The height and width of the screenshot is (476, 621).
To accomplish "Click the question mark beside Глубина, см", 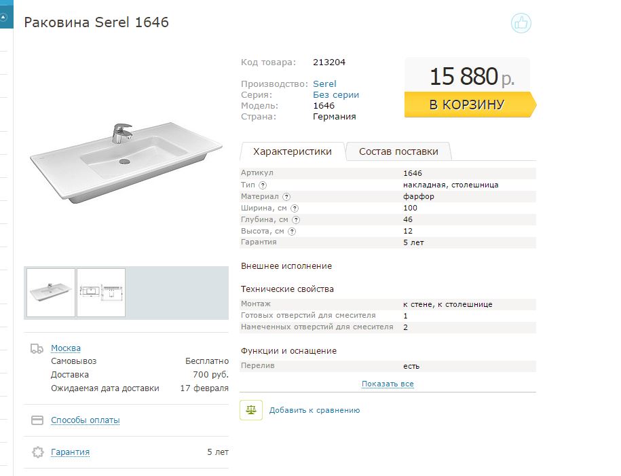I will (x=296, y=219).
